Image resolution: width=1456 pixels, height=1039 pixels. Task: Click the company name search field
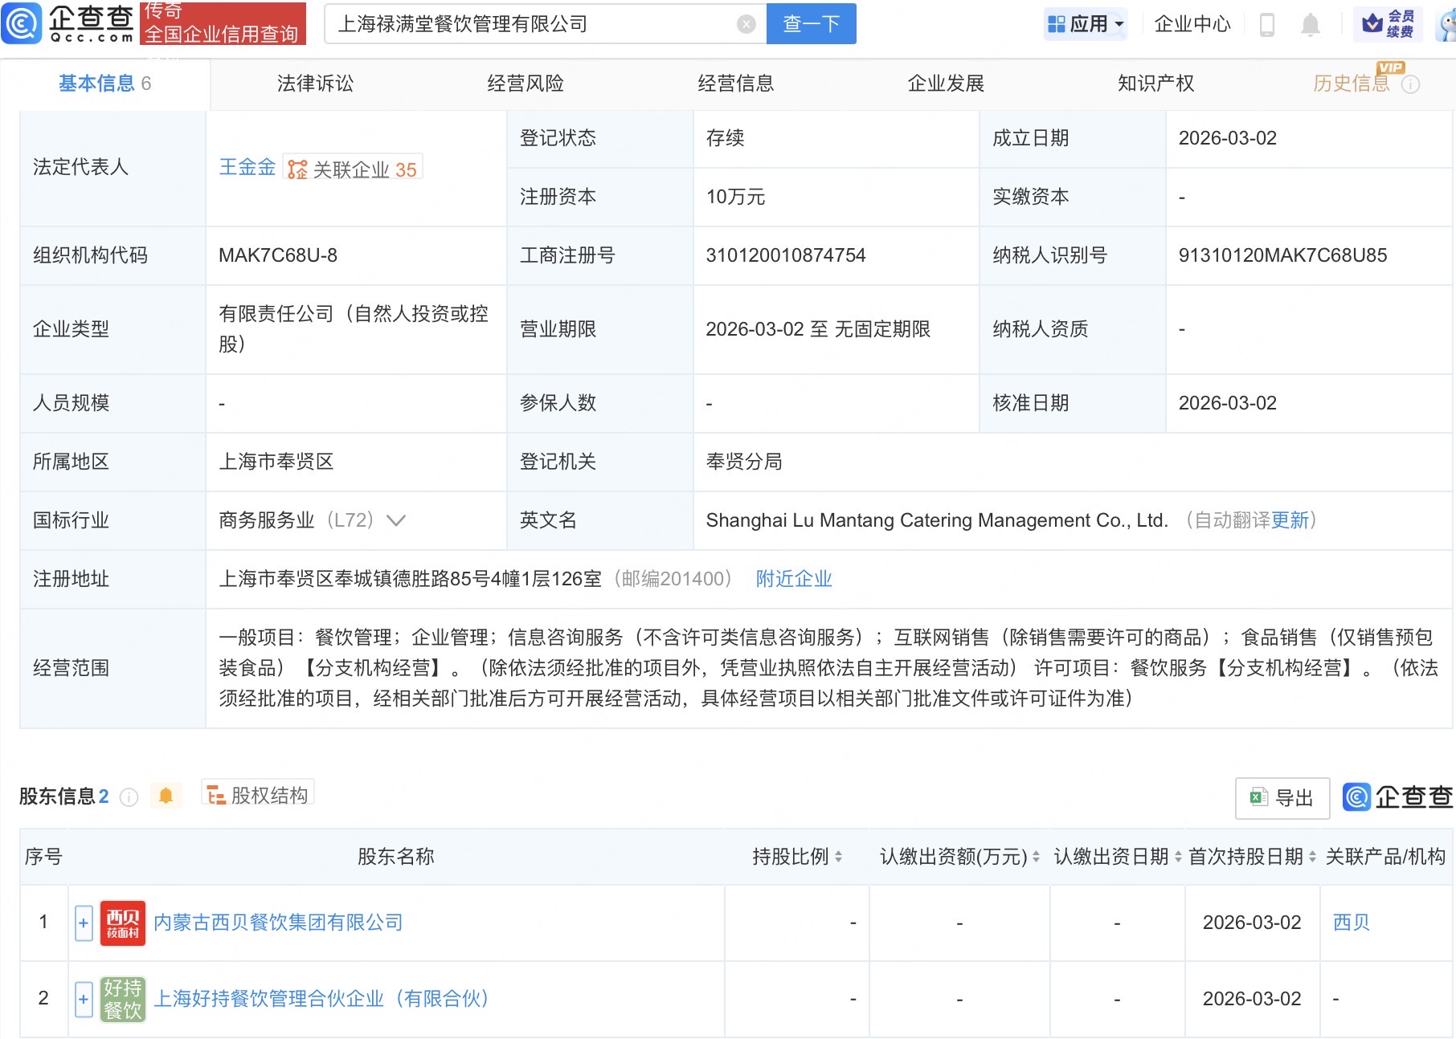pos(530,24)
